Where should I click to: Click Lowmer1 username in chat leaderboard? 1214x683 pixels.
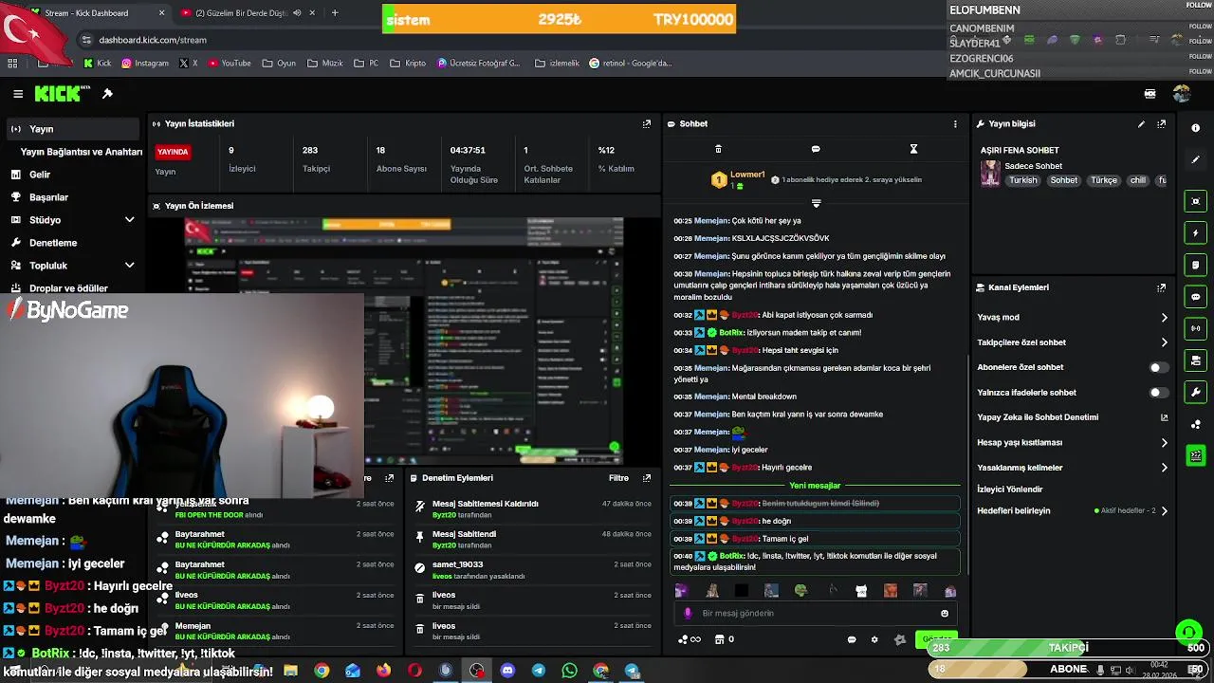[x=747, y=175]
